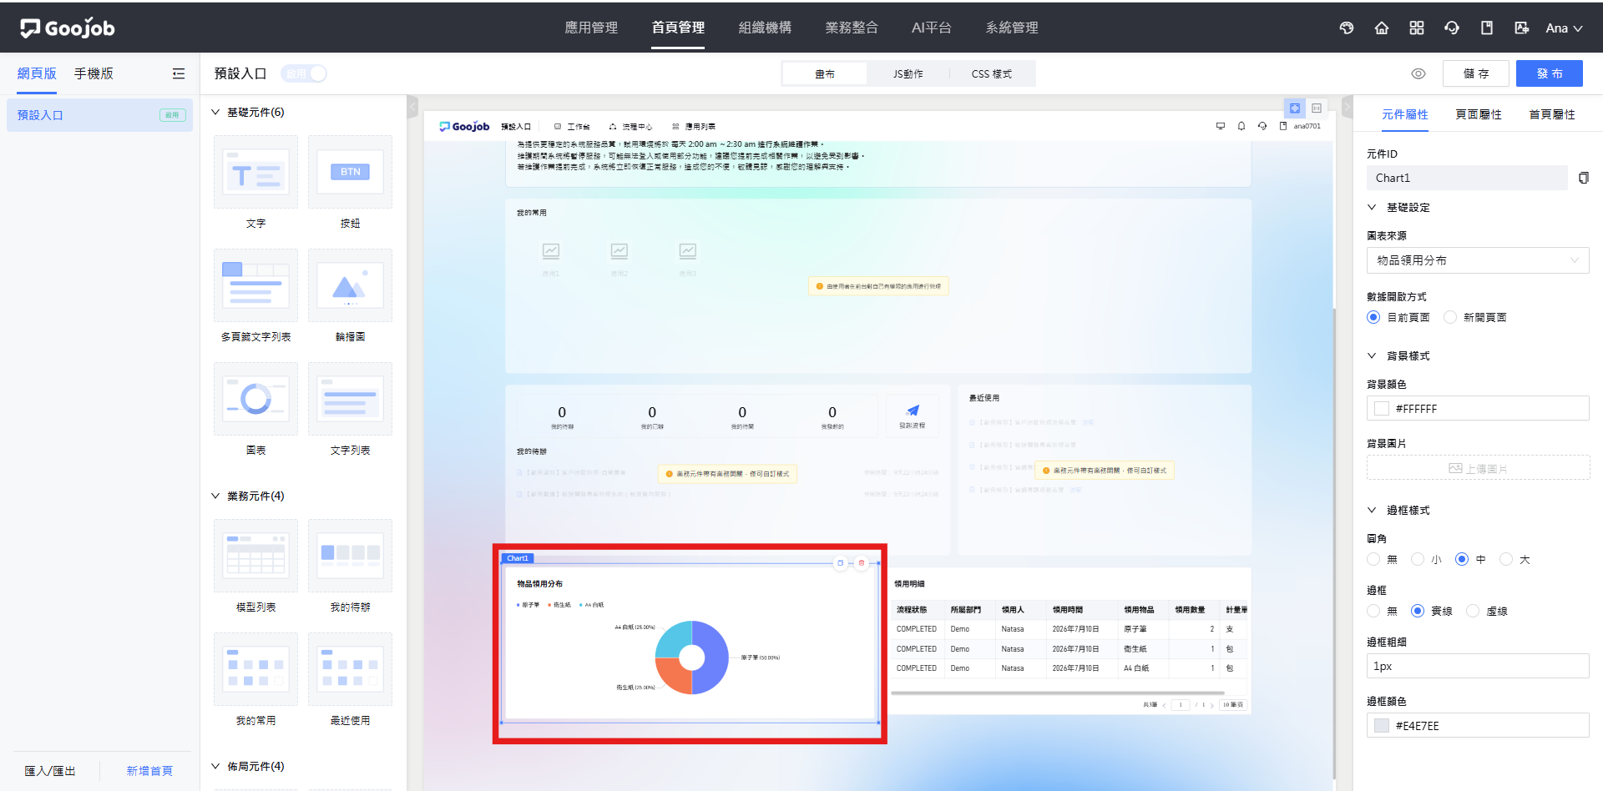1603x791 pixels.
Task: Click the 匯入/匯出 link
Action: [50, 771]
